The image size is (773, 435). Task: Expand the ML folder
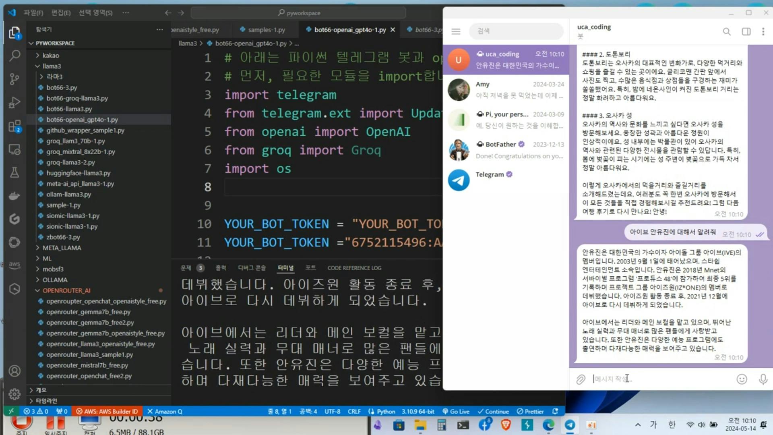coord(47,259)
